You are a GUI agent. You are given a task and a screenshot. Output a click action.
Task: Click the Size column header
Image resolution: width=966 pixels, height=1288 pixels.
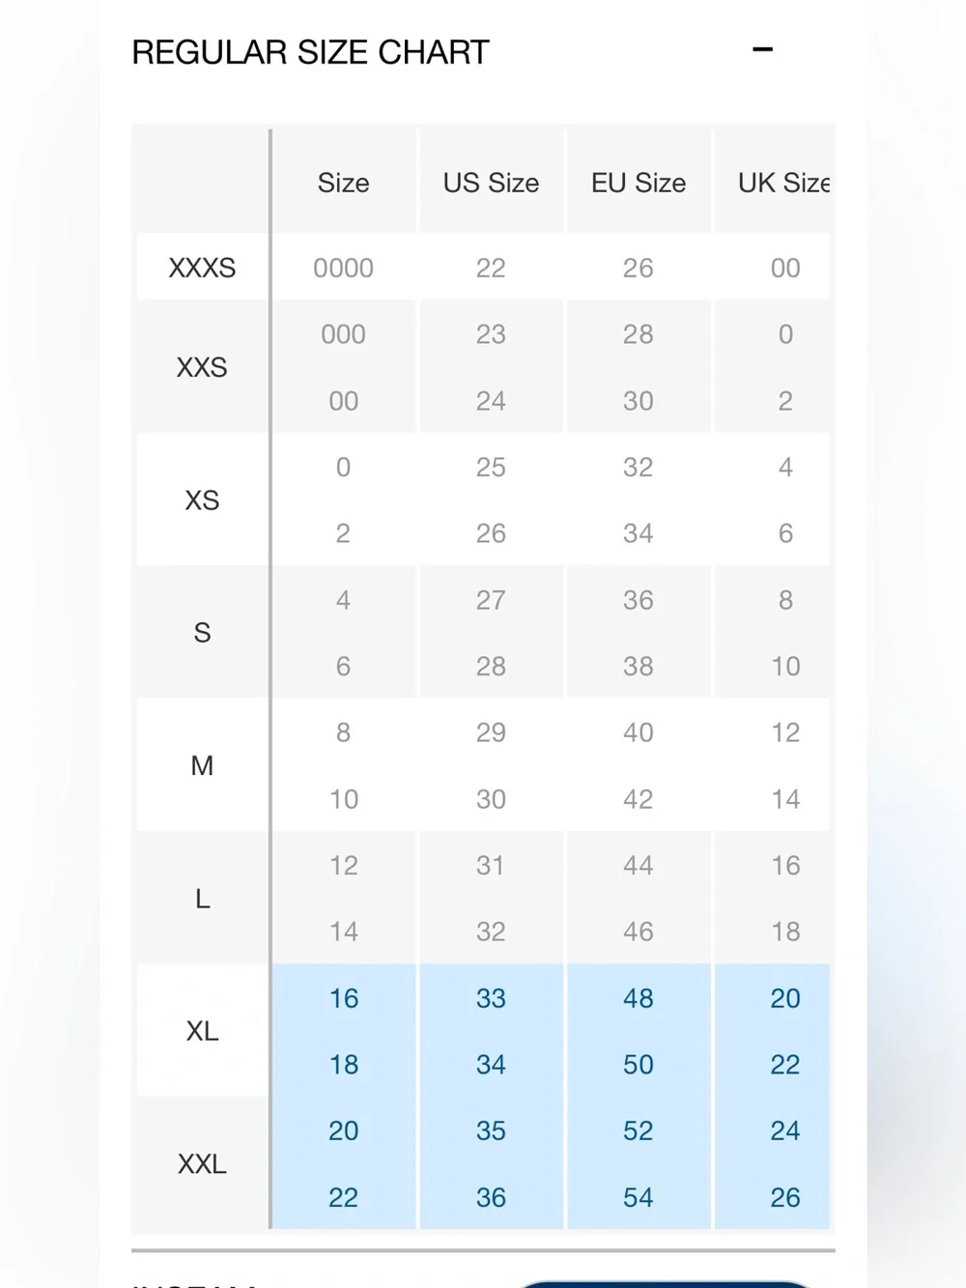[343, 183]
